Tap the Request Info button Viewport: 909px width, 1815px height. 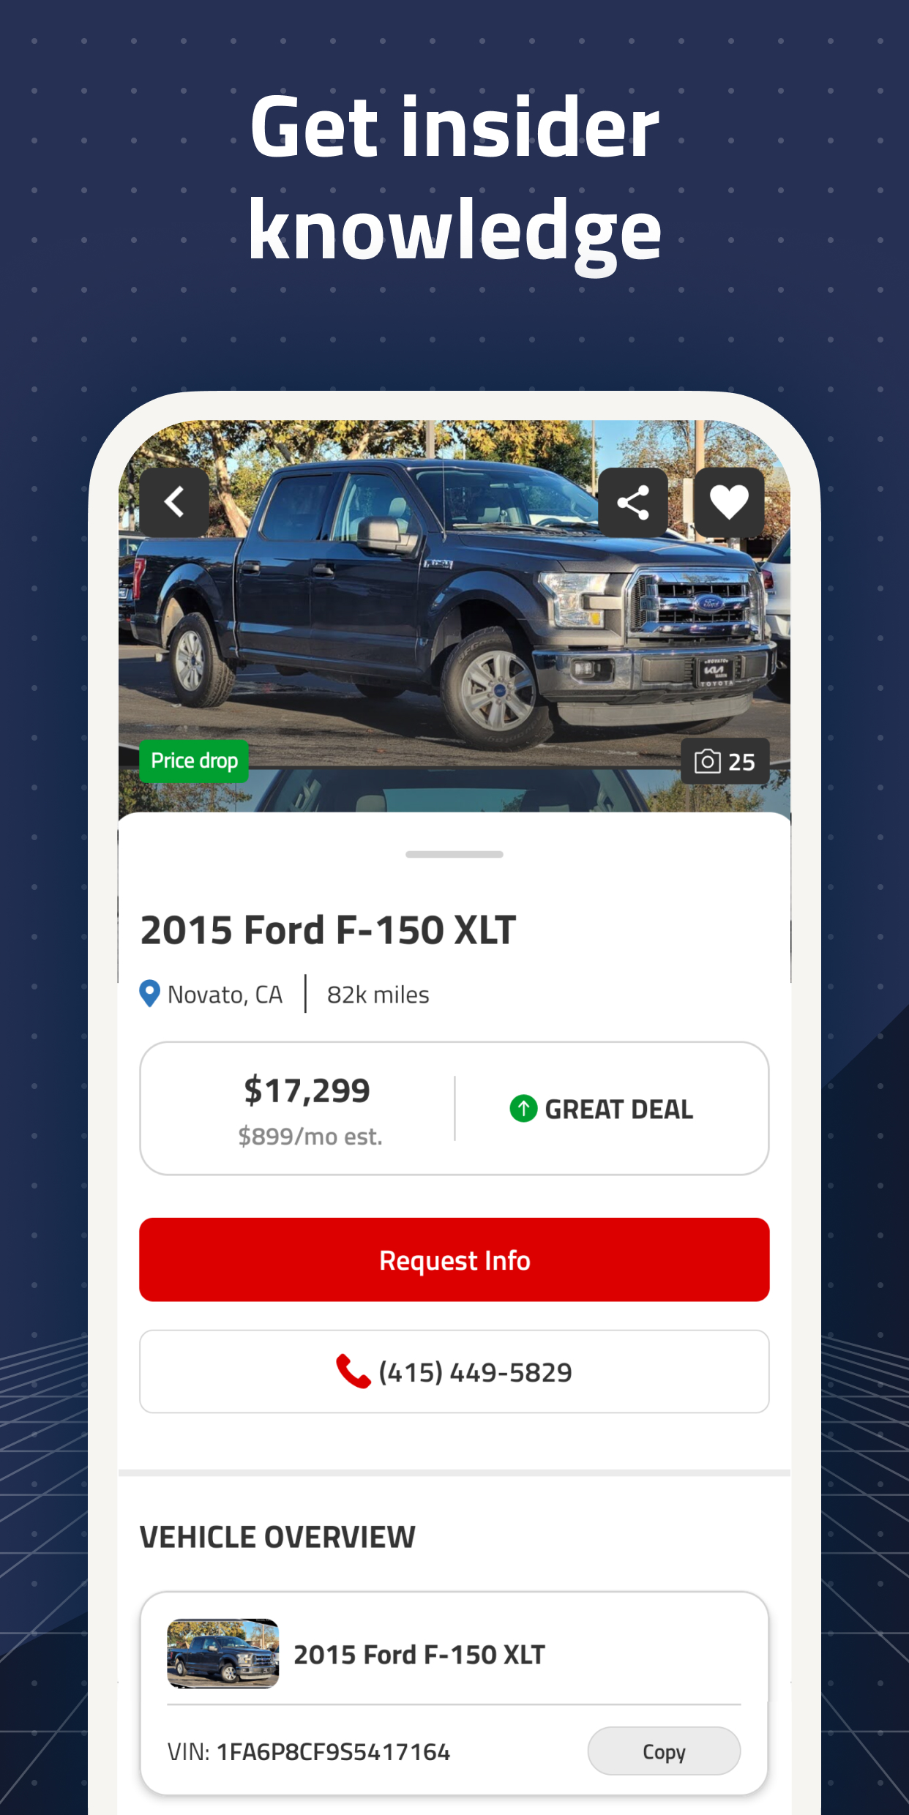coord(454,1260)
